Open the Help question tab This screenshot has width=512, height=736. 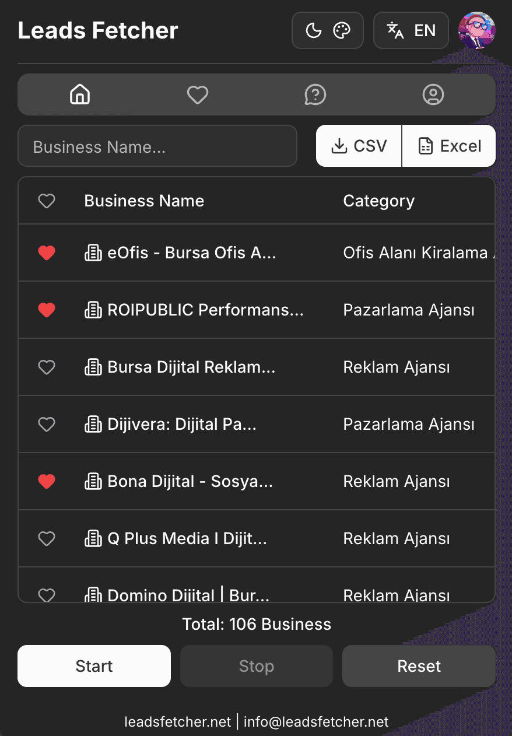coord(315,94)
